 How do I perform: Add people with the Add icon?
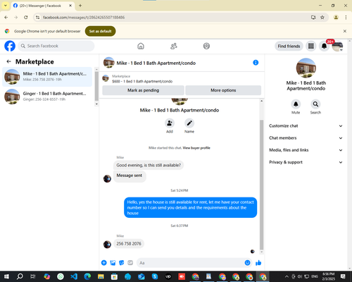pos(170,123)
